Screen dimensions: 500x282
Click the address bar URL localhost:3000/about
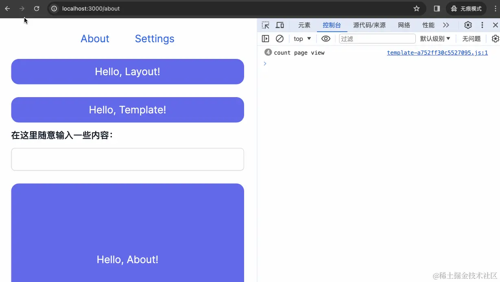pyautogui.click(x=91, y=9)
